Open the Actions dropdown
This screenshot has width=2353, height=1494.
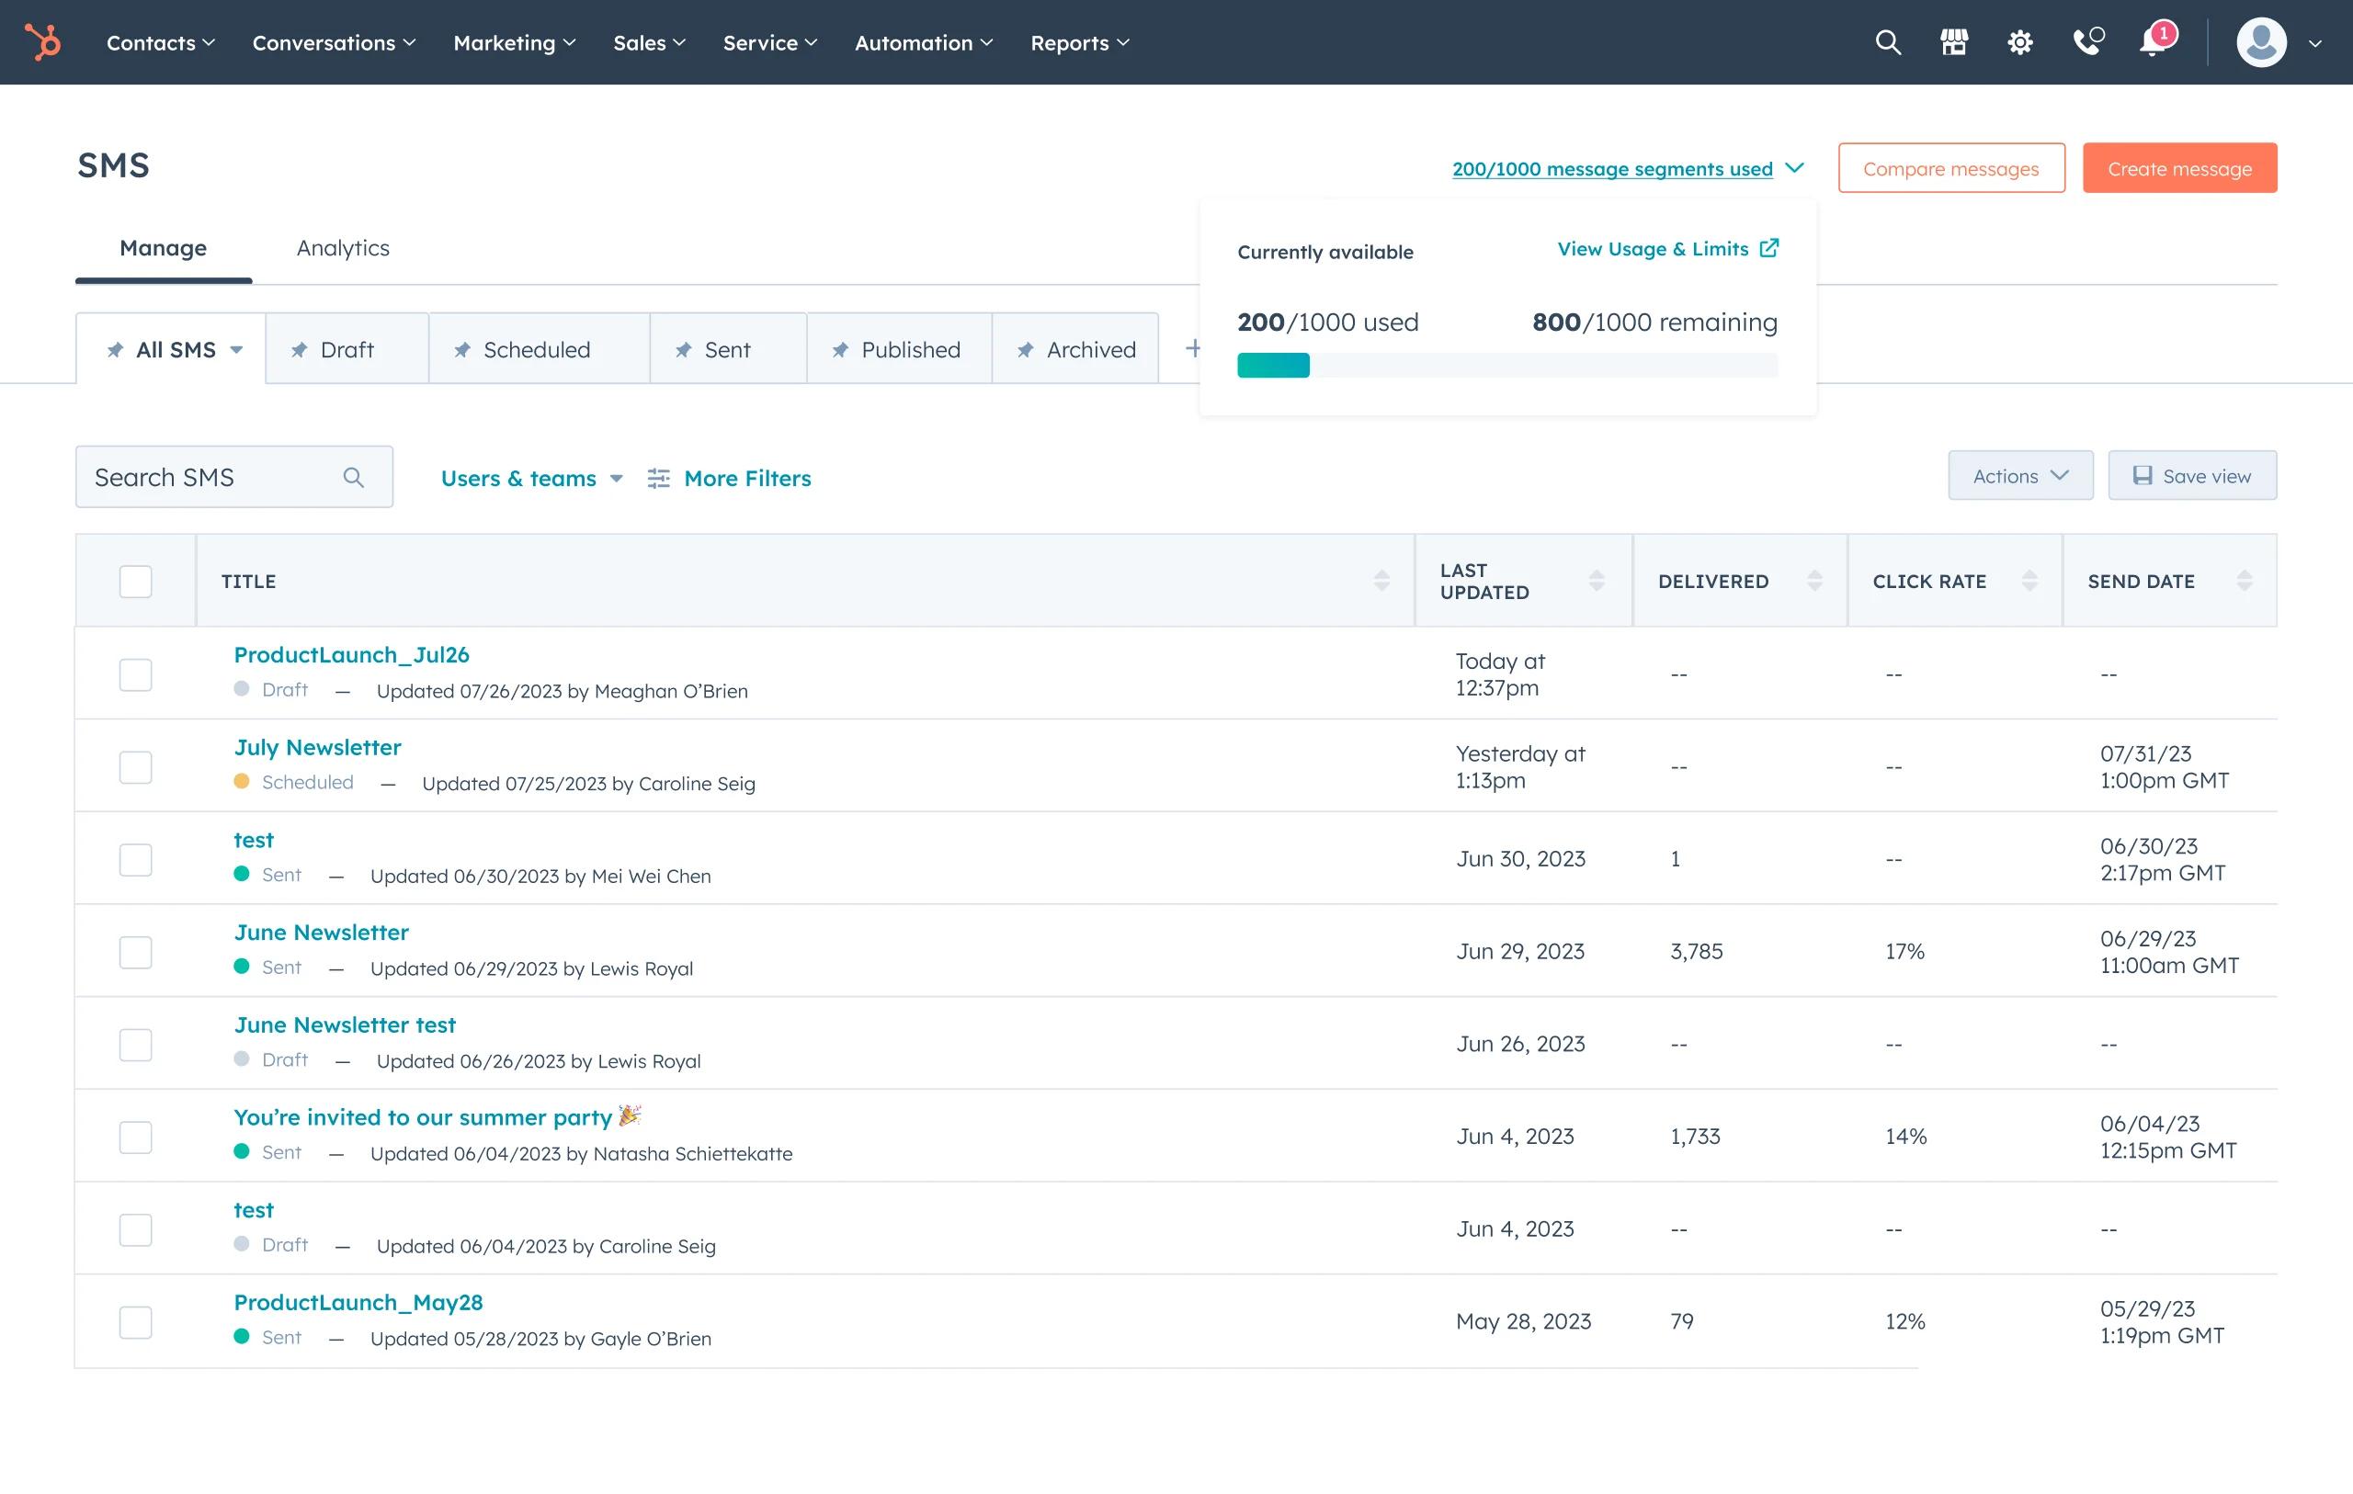(2019, 475)
